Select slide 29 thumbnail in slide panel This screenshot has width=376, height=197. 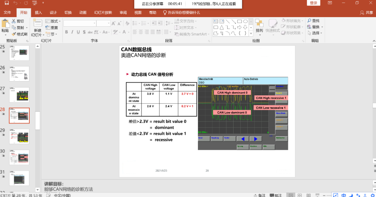(19, 136)
